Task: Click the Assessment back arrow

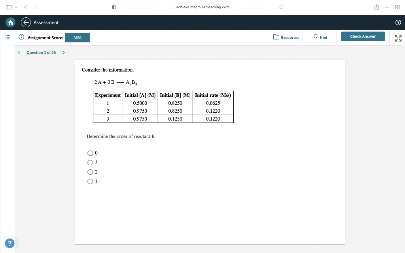Action: click(26, 23)
